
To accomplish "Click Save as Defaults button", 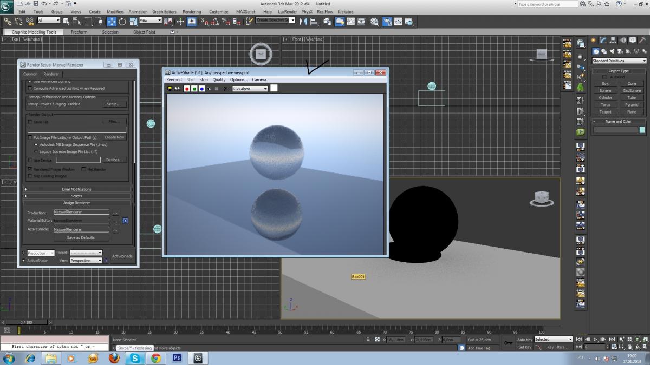I will click(81, 237).
